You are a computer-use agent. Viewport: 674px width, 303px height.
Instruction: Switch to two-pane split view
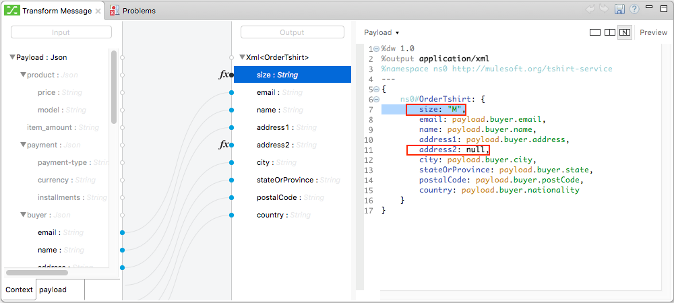pos(610,32)
